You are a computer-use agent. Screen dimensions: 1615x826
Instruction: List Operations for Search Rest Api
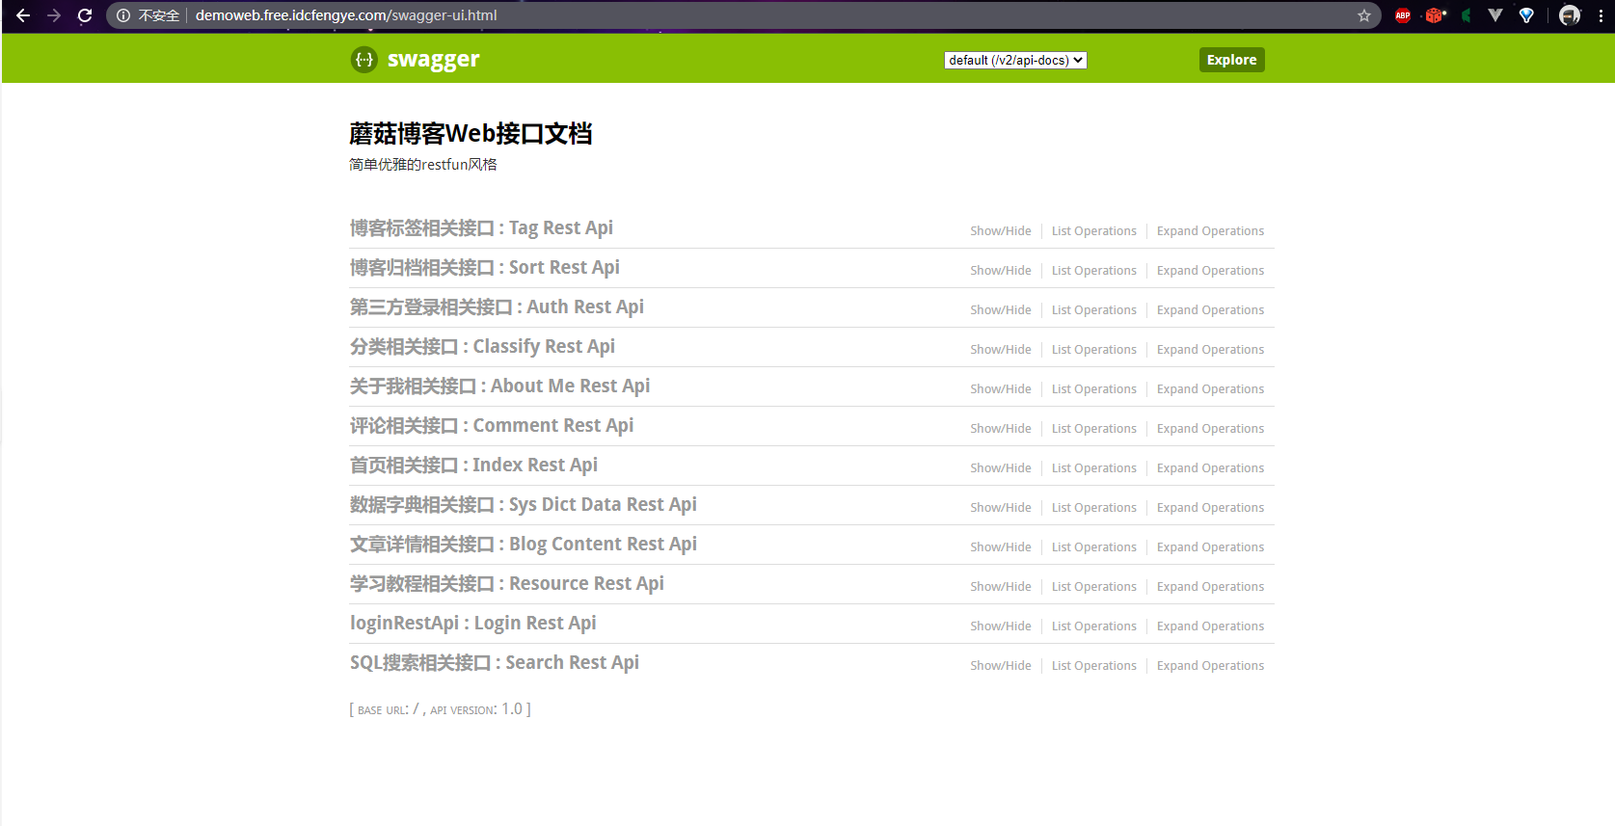1093,666
